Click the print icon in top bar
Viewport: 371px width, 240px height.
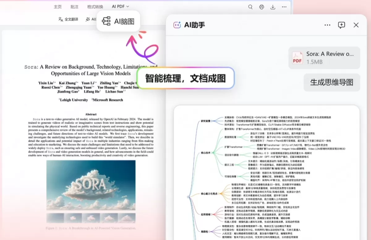tap(262, 7)
